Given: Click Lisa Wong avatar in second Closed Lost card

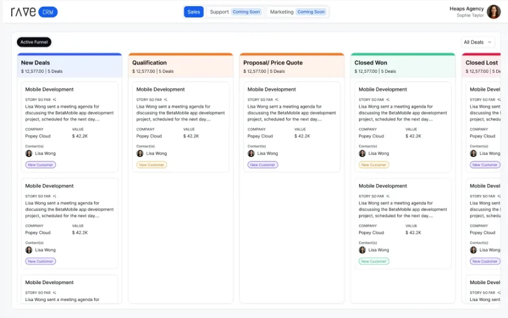Looking at the screenshot, I should pyautogui.click(x=474, y=250).
